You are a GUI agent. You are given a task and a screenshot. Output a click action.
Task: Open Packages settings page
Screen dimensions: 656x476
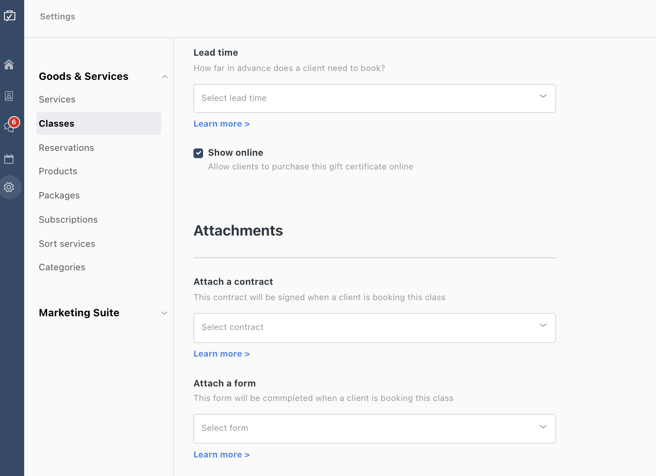point(59,195)
